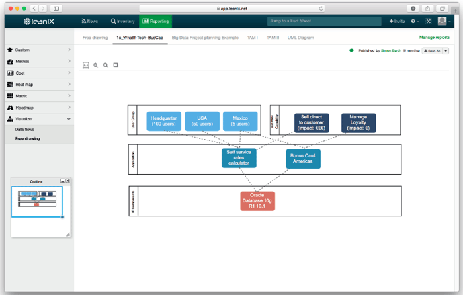Click the Invite button
Image resolution: width=463 pixels, height=295 pixels.
pyautogui.click(x=397, y=22)
